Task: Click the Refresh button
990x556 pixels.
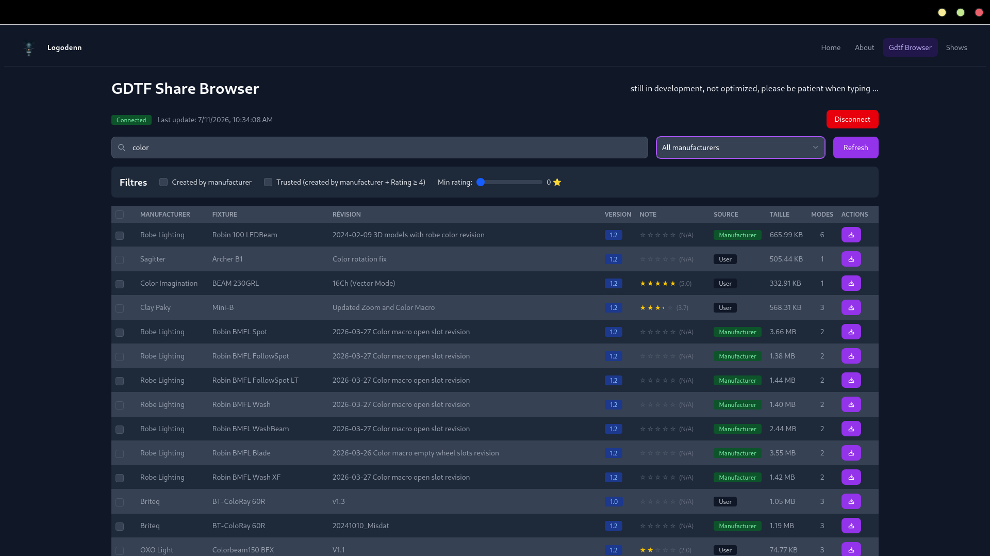Action: 855,148
